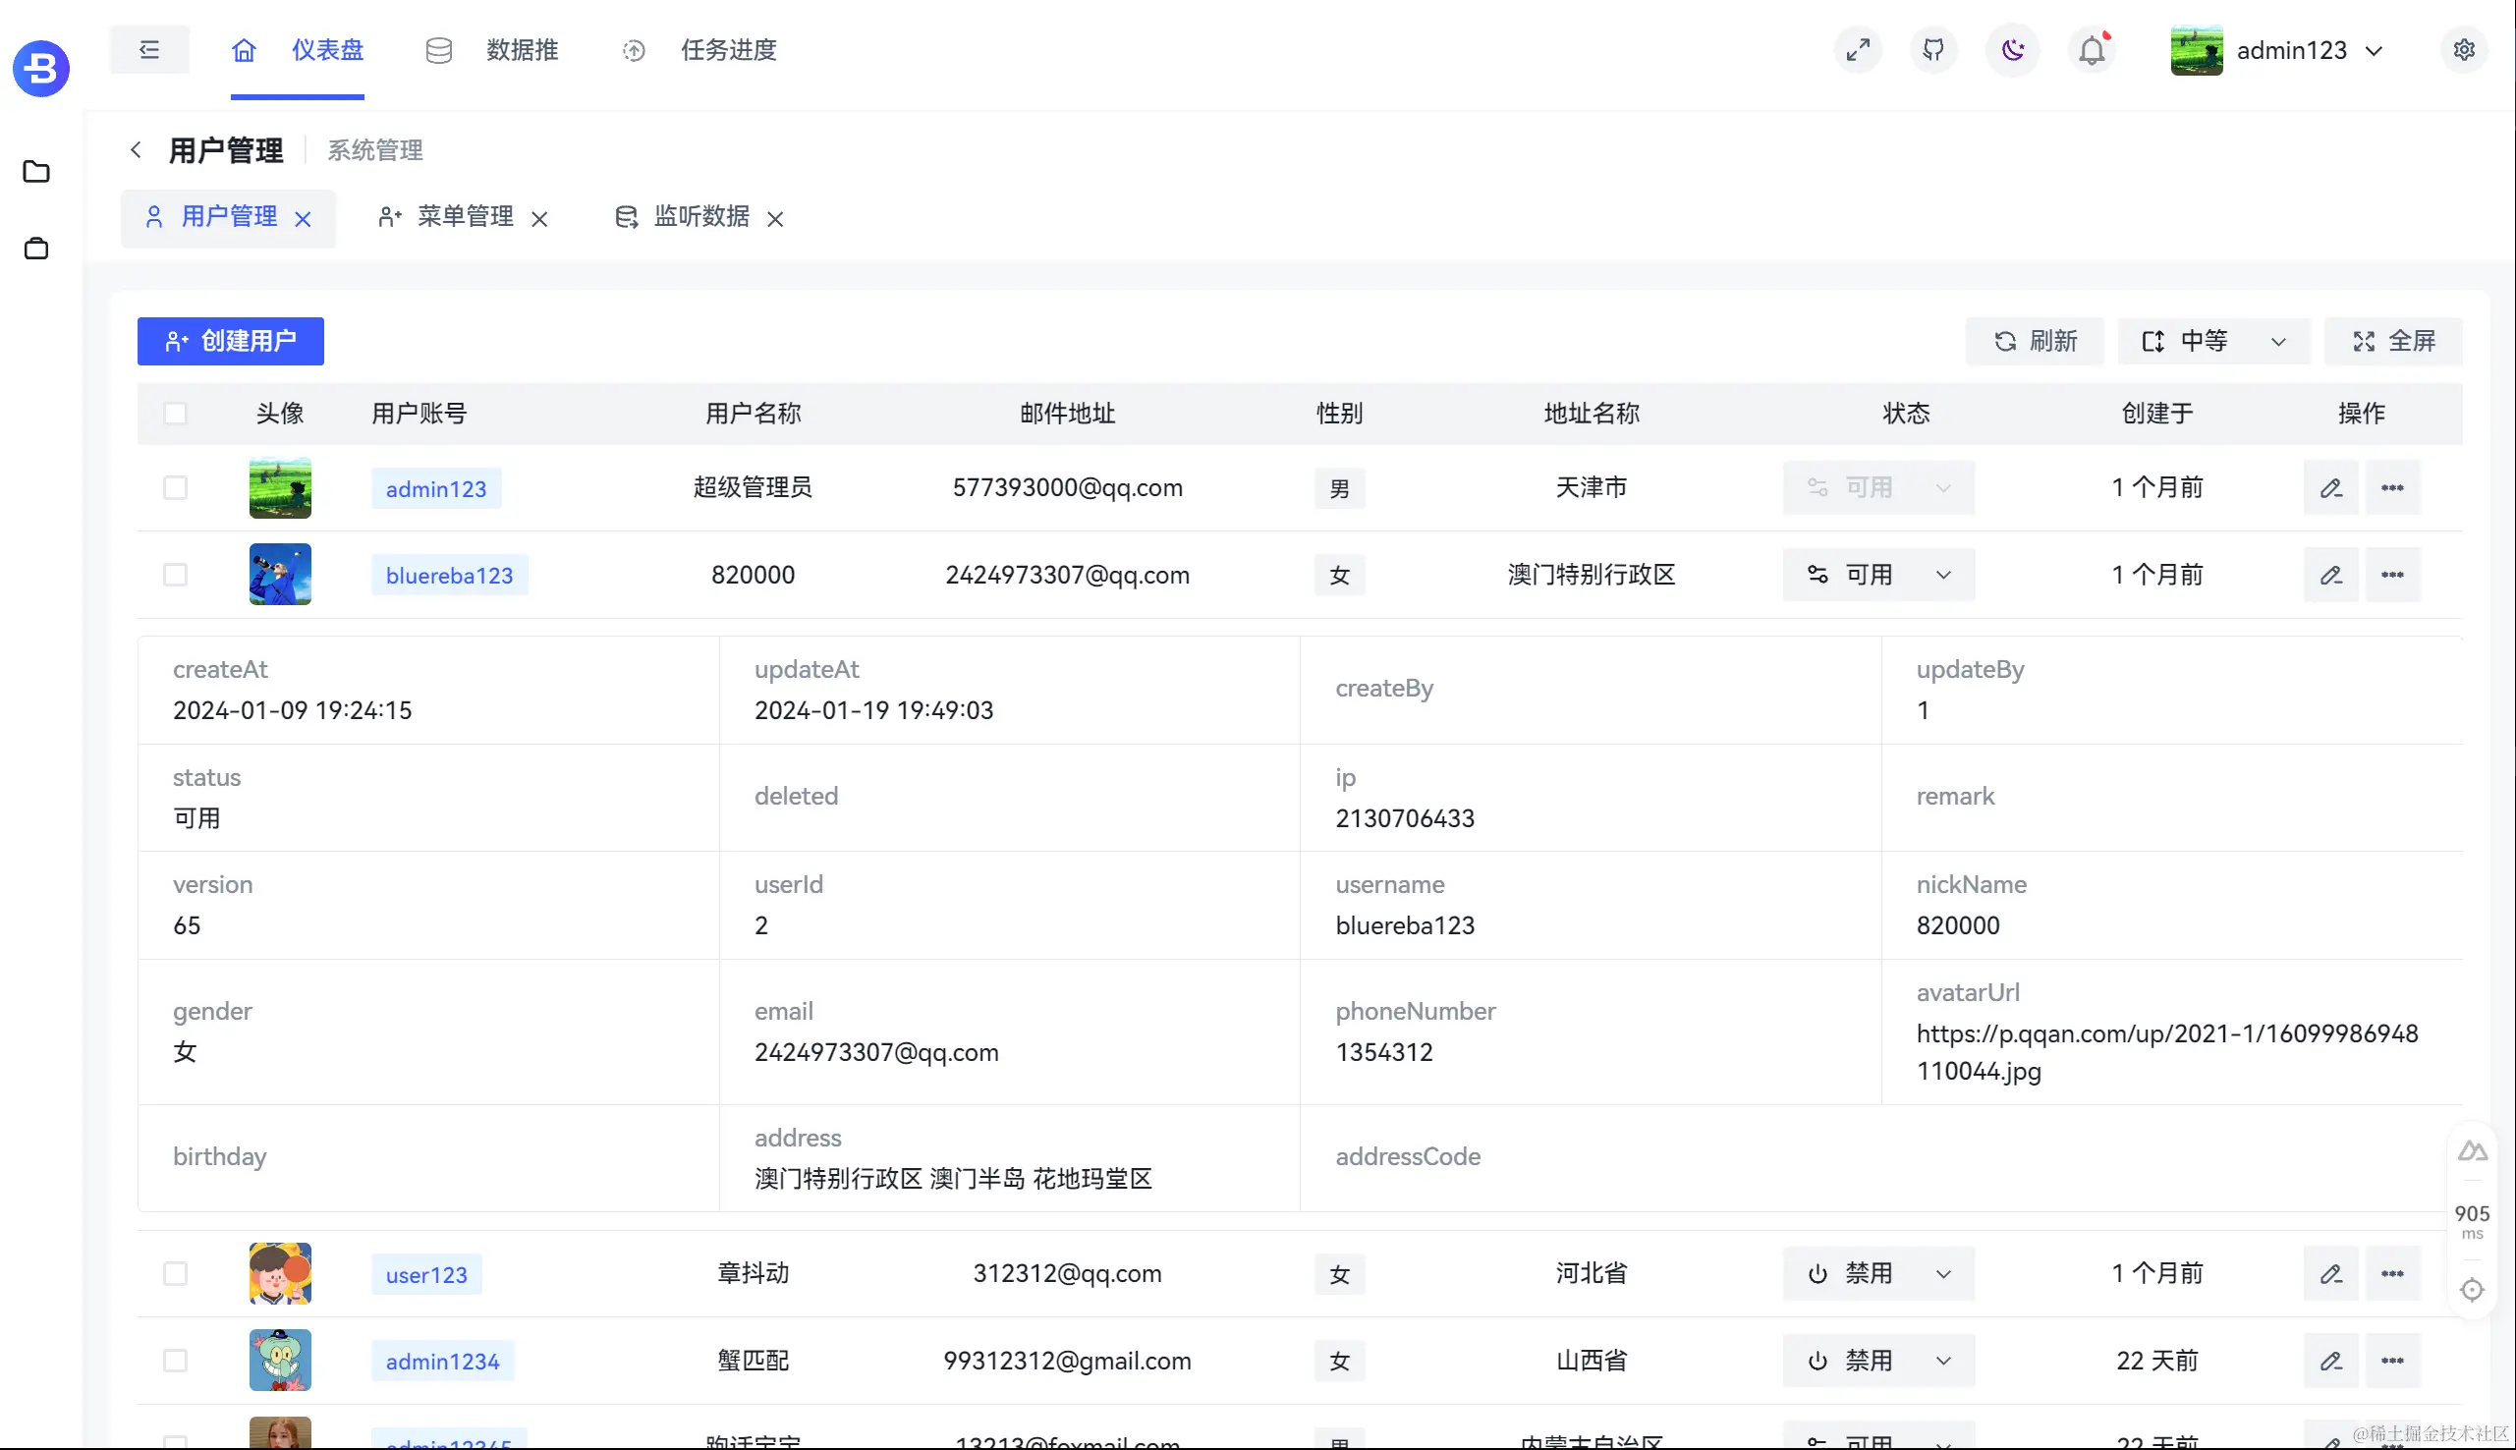The width and height of the screenshot is (2516, 1450).
Task: Open status dropdown for user123
Action: click(x=1877, y=1274)
